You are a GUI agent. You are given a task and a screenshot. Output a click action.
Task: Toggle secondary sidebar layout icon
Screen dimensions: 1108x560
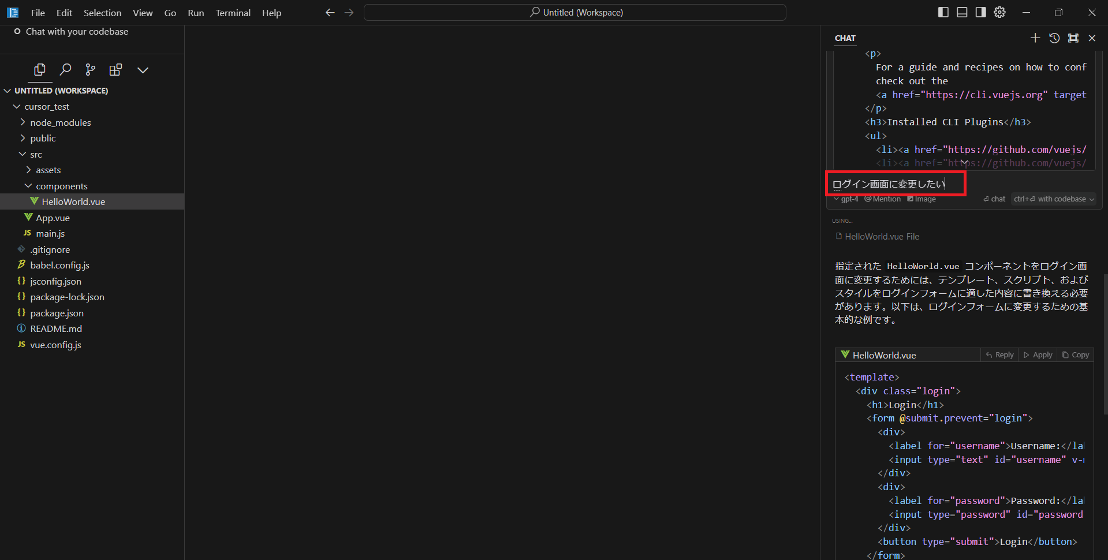coord(980,12)
